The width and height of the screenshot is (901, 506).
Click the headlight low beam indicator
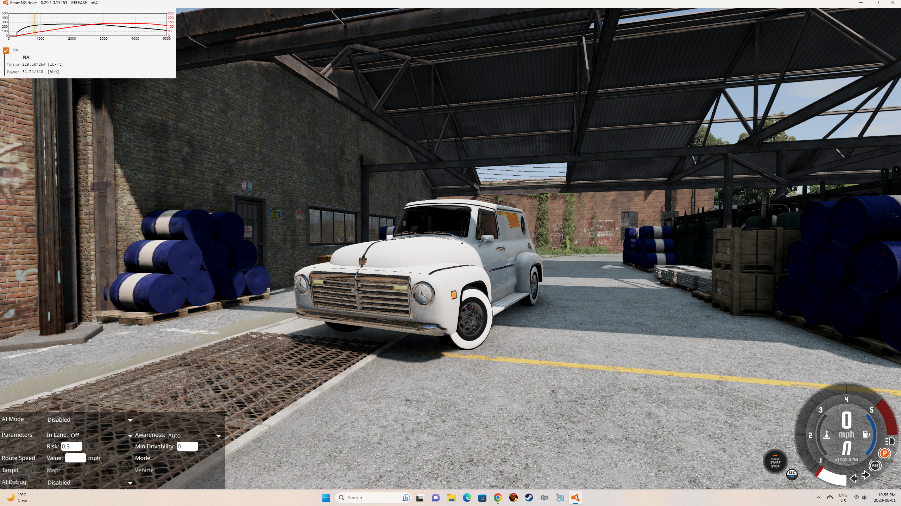889,441
